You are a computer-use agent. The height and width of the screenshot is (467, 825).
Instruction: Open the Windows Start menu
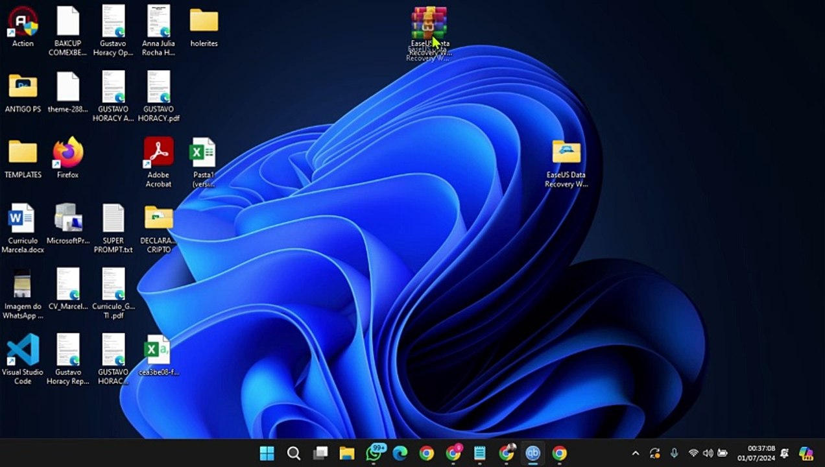point(267,453)
